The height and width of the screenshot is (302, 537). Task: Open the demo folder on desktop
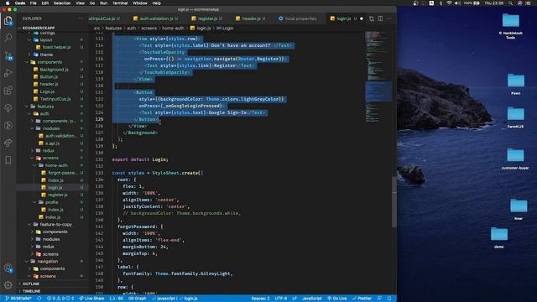[x=499, y=237]
